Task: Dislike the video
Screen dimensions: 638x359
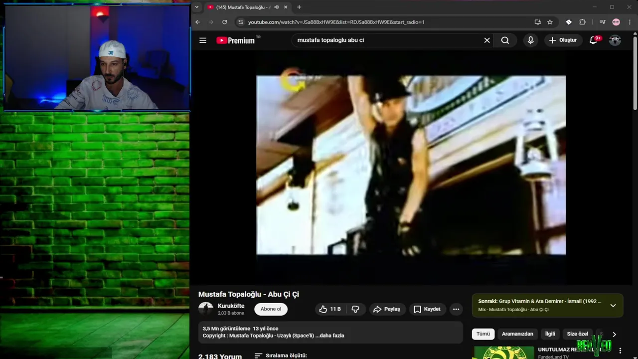Action: (355, 309)
